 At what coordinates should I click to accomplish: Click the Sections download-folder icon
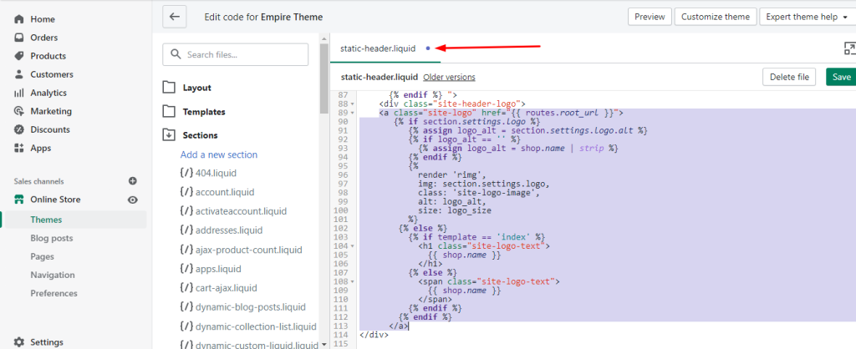169,135
